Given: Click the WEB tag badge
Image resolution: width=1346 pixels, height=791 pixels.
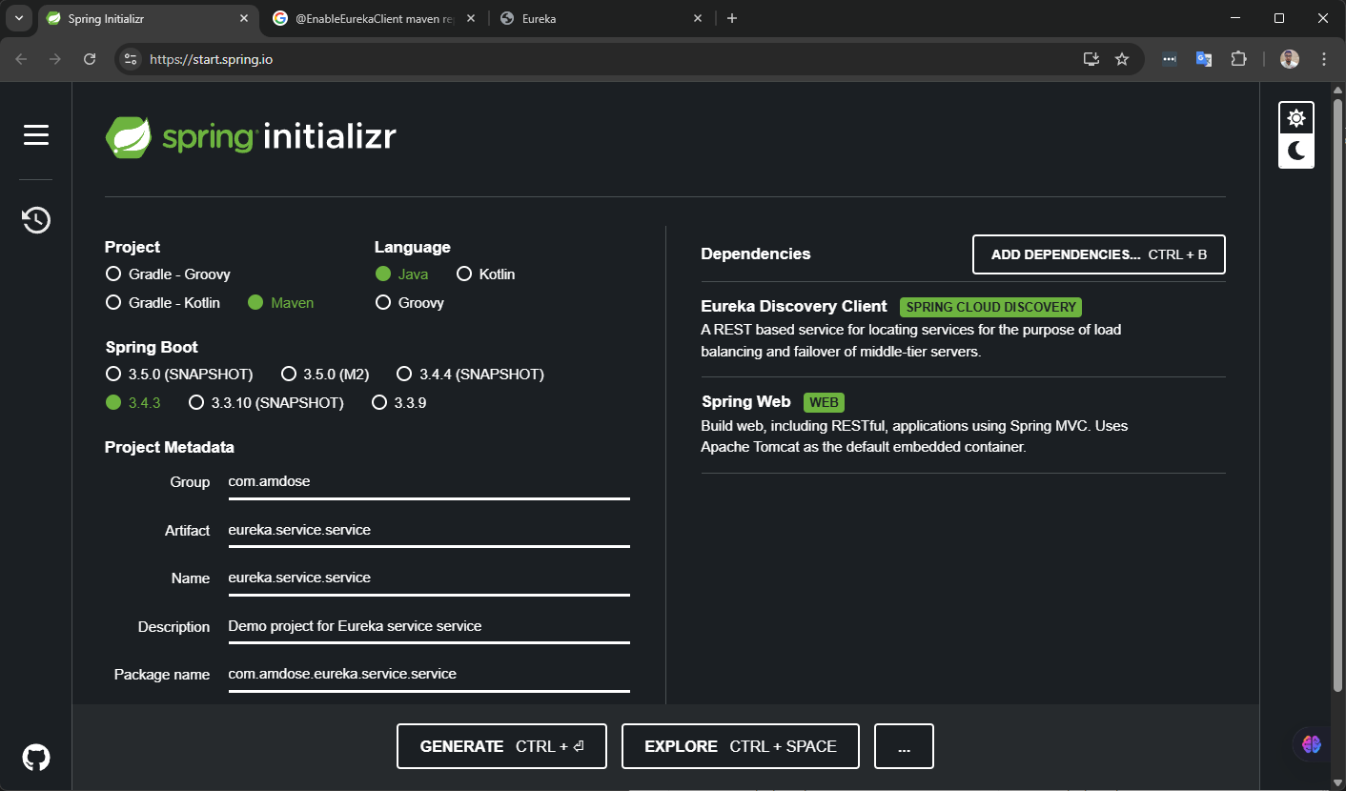Looking at the screenshot, I should (x=824, y=402).
